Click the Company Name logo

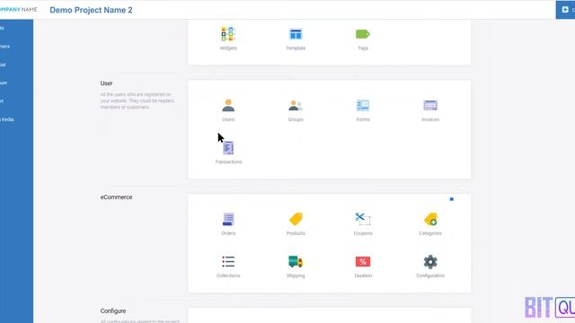click(x=18, y=10)
